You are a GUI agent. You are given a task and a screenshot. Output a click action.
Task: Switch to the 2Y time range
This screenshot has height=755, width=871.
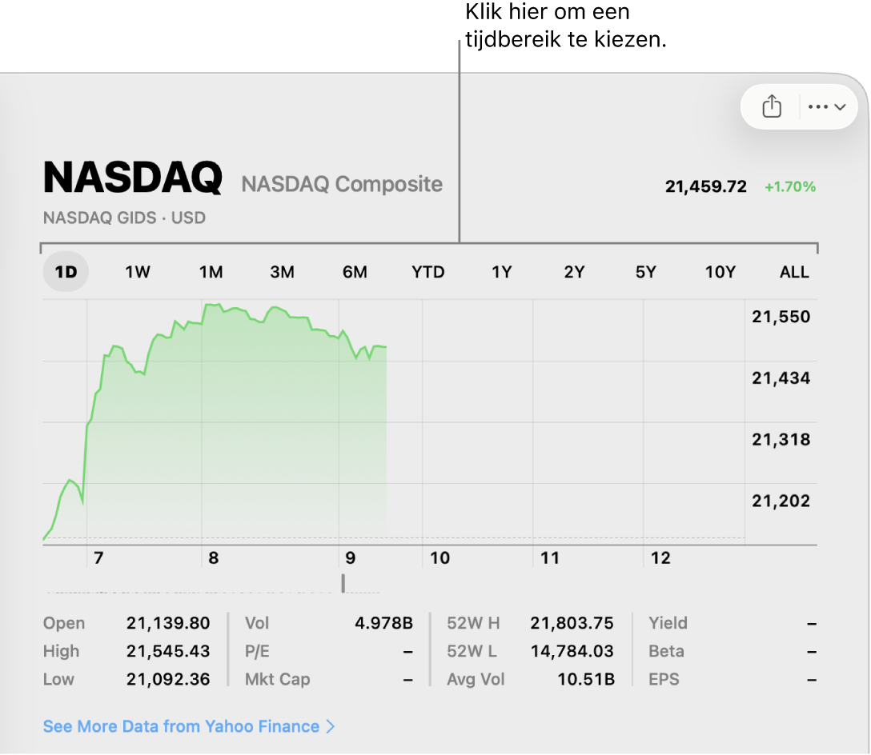pyautogui.click(x=574, y=272)
